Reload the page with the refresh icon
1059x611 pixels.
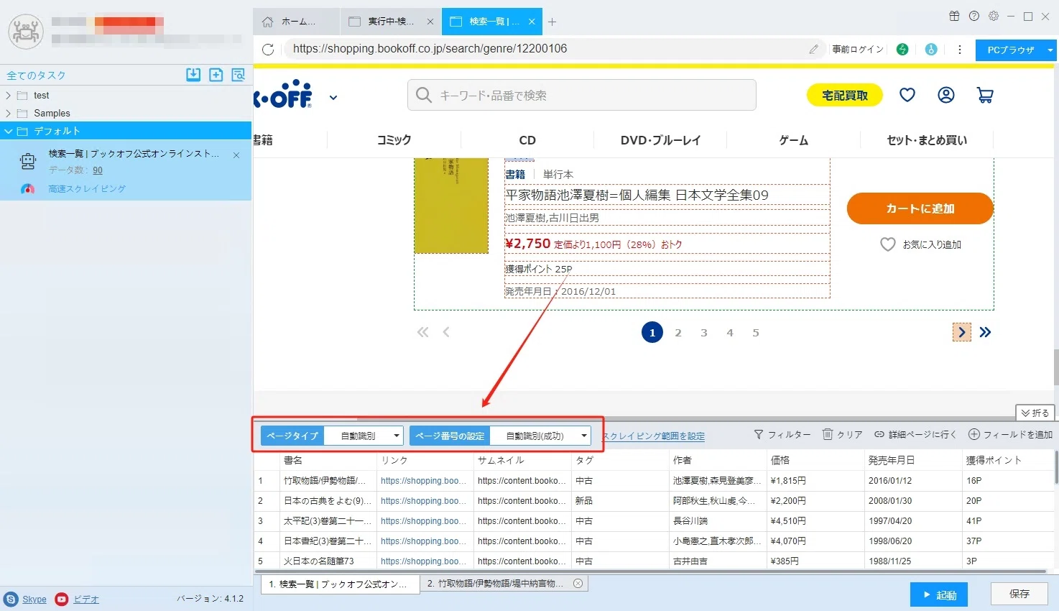point(268,50)
